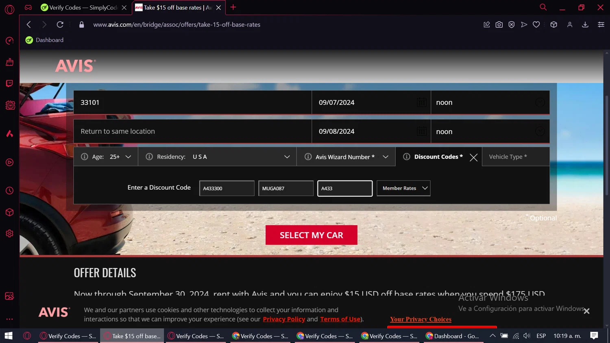Click the site security lock icon
Viewport: 610px width, 343px height.
(x=81, y=24)
